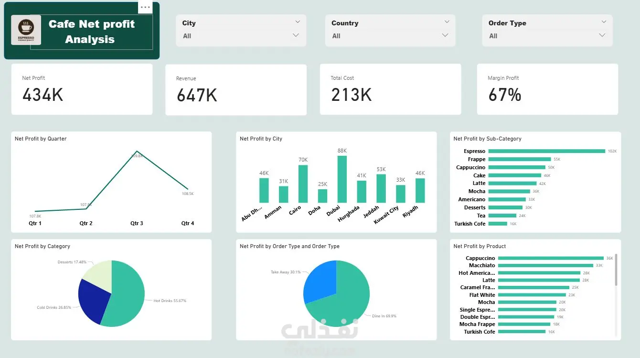Click the Espresso bar in Sub-Category chart
The height and width of the screenshot is (358, 640).
click(547, 151)
